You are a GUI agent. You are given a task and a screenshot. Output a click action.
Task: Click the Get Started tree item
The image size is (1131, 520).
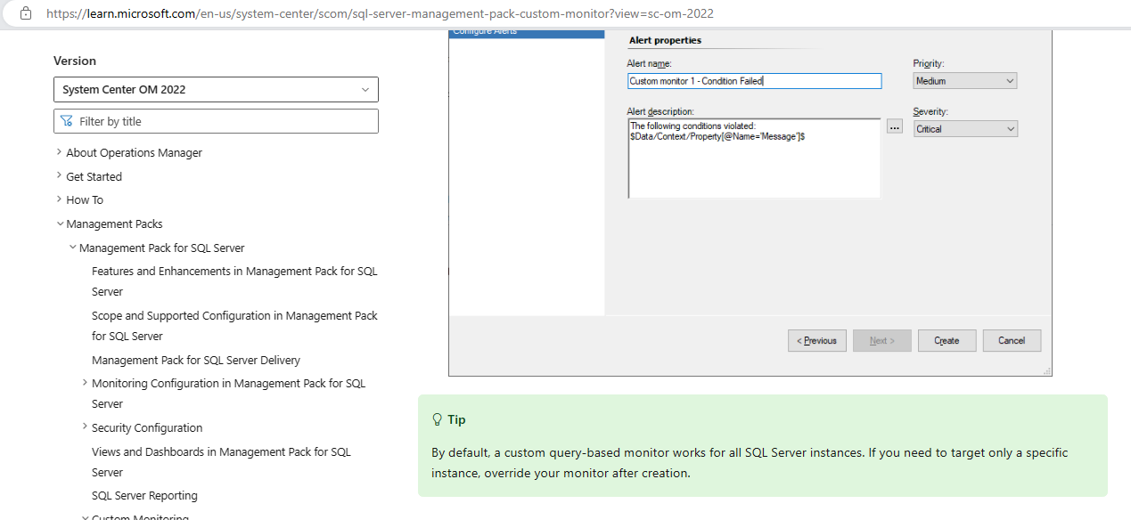coord(94,176)
